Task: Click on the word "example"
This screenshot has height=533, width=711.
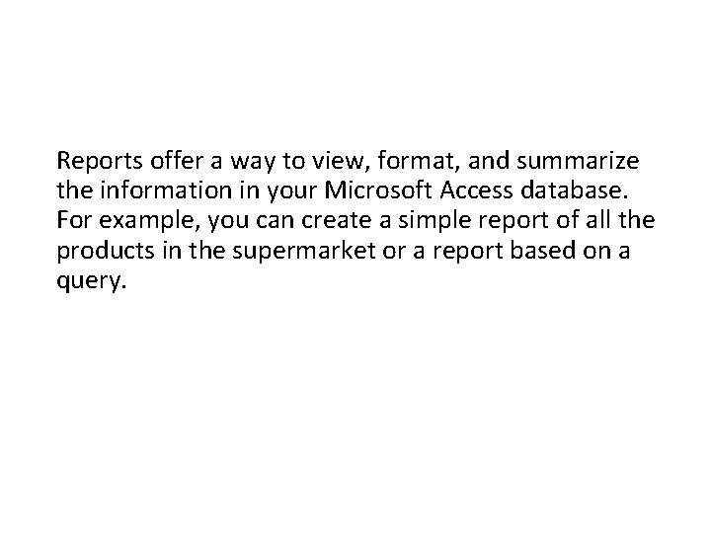Action: 147,222
